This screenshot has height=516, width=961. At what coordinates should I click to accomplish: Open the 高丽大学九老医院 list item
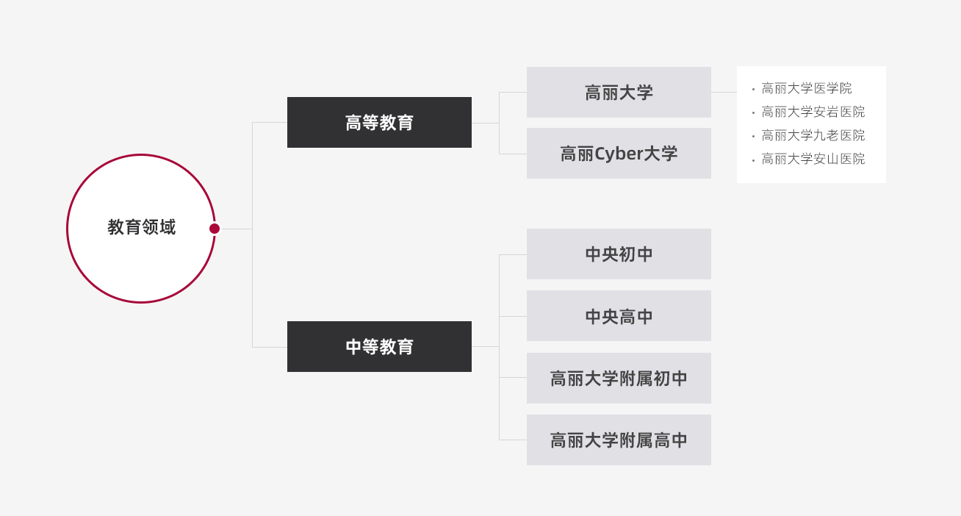pyautogui.click(x=813, y=136)
